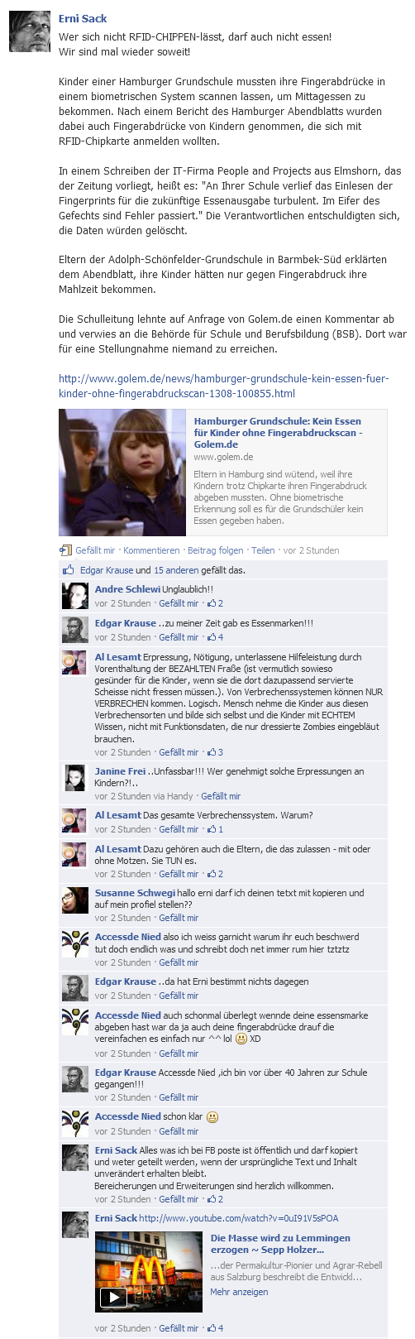Viewport: 415px width, 1339px height.
Task: Open Janine Frei's avatar
Action: 75,778
